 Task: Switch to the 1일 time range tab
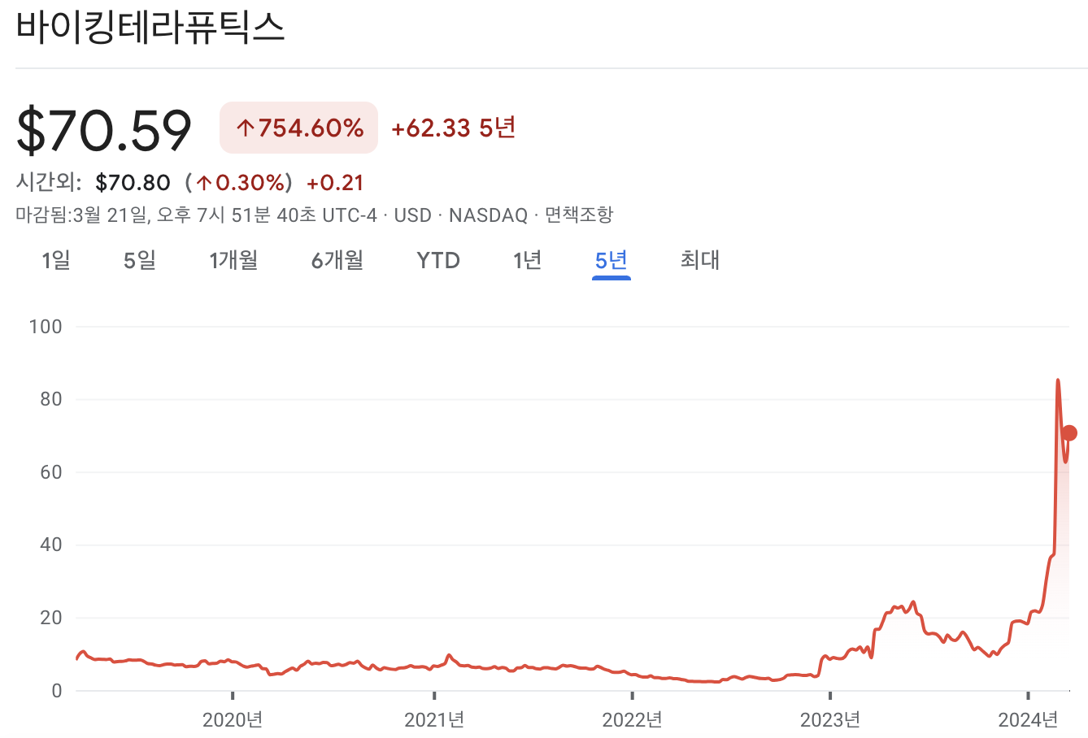click(x=55, y=260)
